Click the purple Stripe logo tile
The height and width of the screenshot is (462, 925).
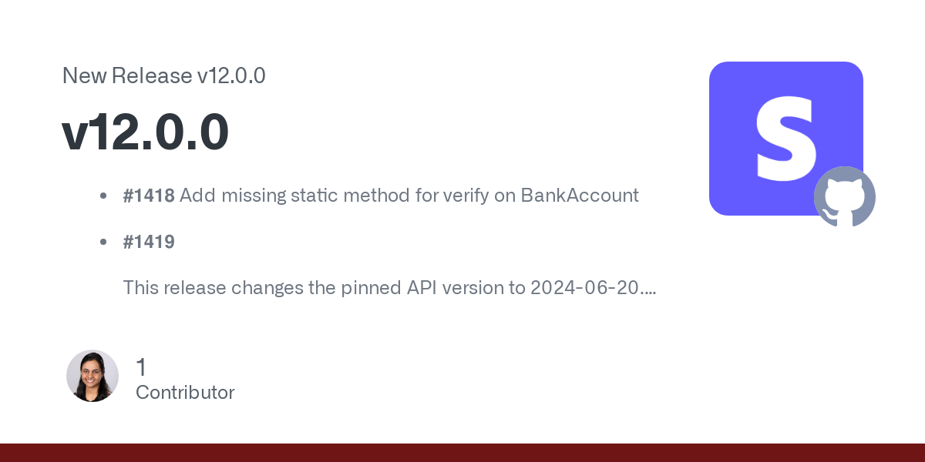coord(786,139)
